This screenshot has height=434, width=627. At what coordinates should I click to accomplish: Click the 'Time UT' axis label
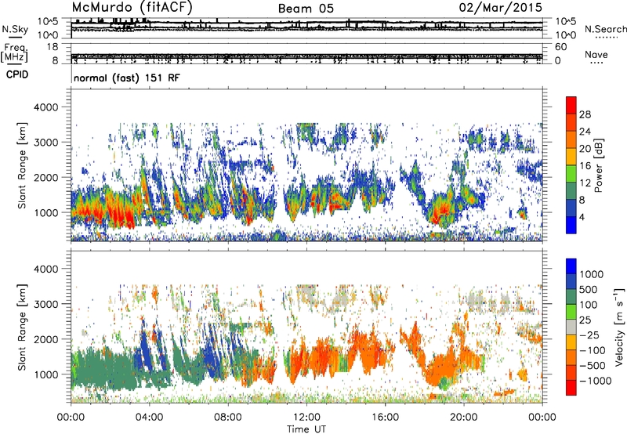[306, 429]
